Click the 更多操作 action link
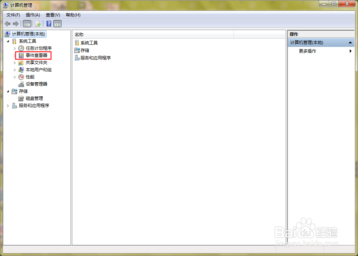This screenshot has height=256, width=358. coord(307,51)
